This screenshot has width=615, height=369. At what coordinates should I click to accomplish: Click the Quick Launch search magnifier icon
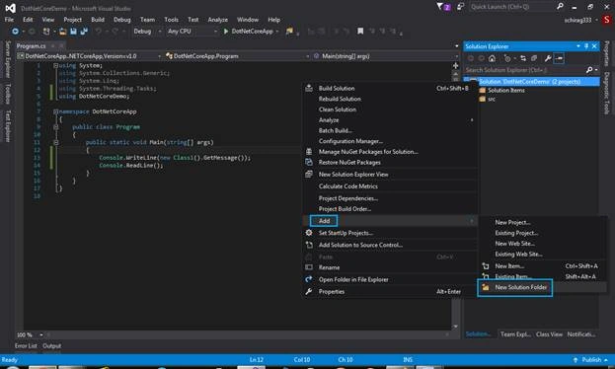point(560,6)
